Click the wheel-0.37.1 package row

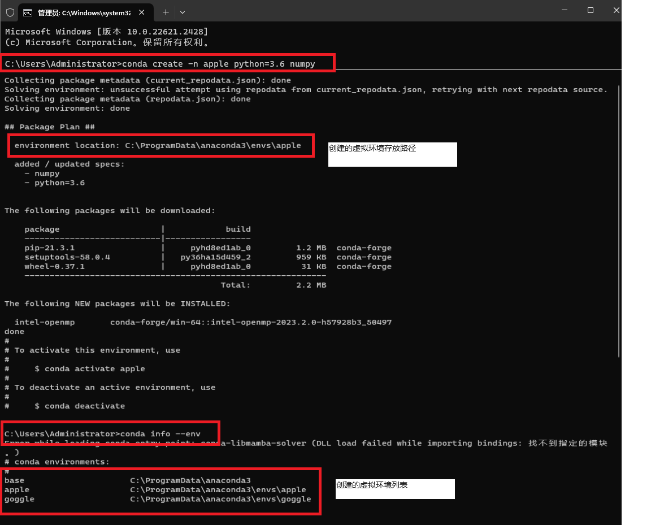(208, 267)
